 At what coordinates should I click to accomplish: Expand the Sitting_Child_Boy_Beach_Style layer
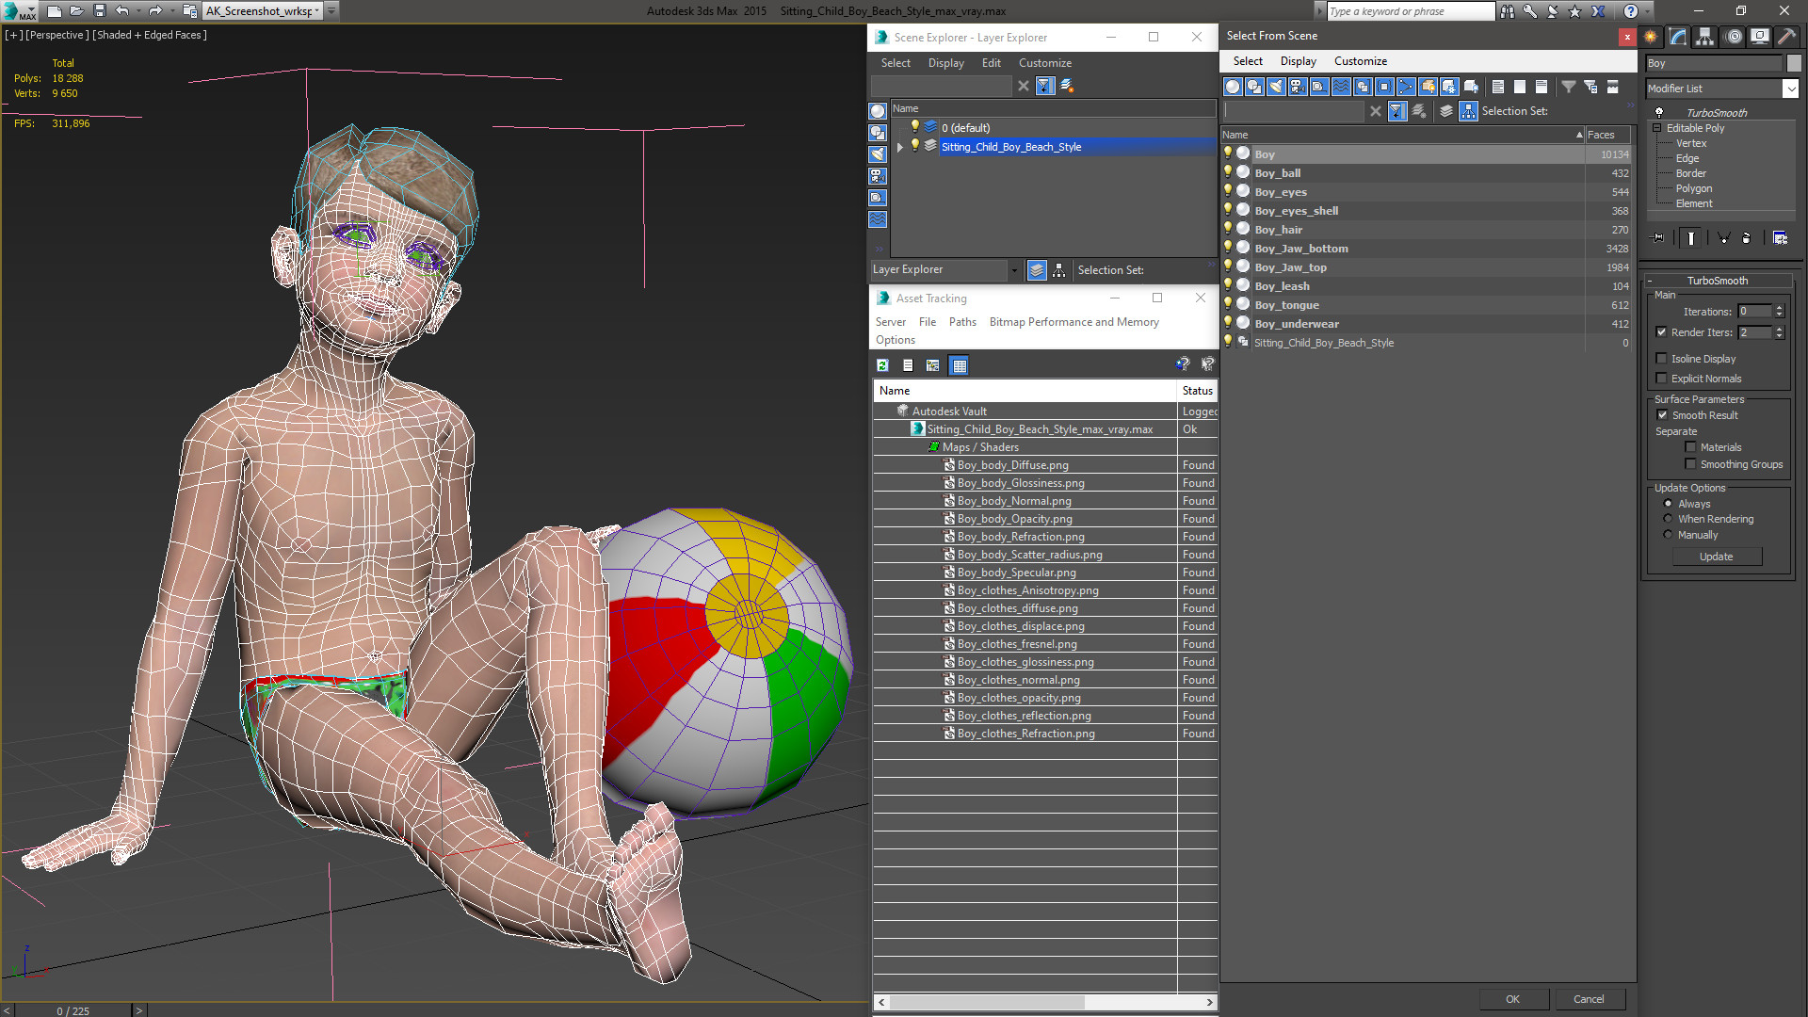tap(899, 147)
